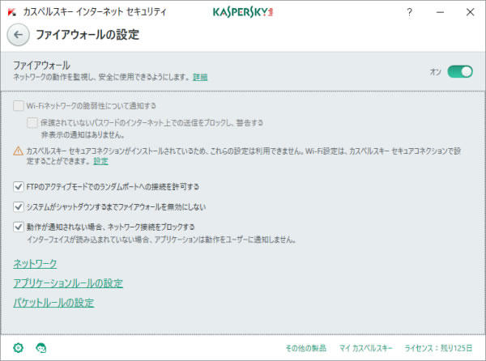Open パケットルールの設定 link
This screenshot has height=361, width=486.
[53, 303]
